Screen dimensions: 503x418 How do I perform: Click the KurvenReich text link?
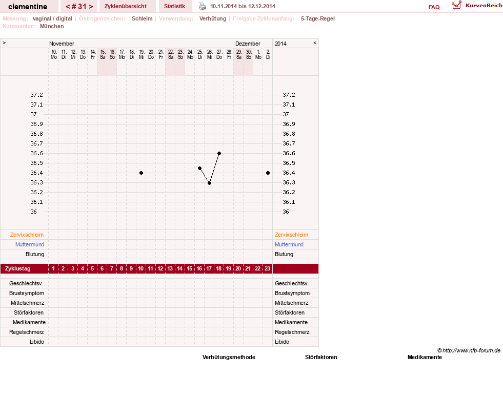(x=484, y=6)
